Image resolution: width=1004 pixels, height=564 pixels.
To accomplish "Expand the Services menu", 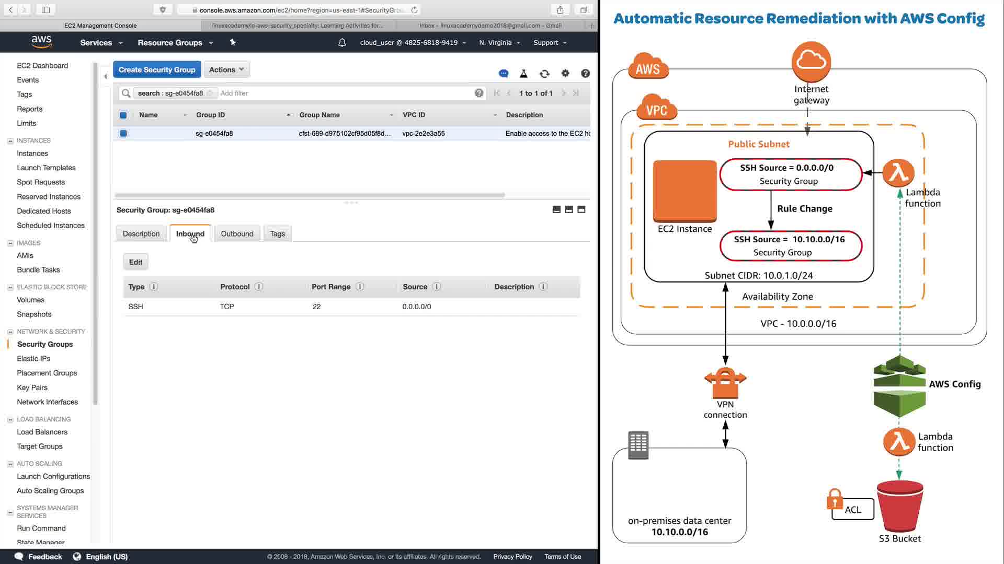I will [101, 43].
